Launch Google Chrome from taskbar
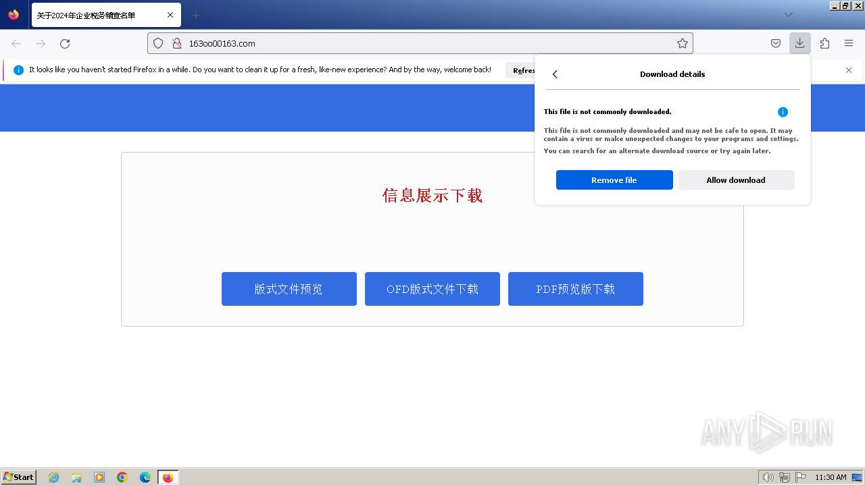This screenshot has width=865, height=486. pyautogui.click(x=122, y=477)
